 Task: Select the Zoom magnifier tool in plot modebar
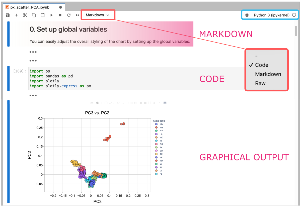click(98, 103)
